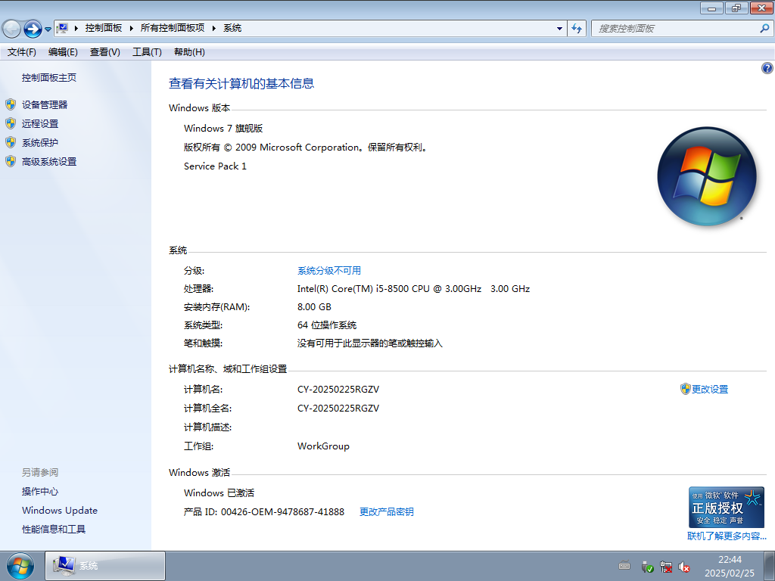Screen dimensions: 775x581
Task: Click 更改设置 for computer name
Action: tap(710, 389)
